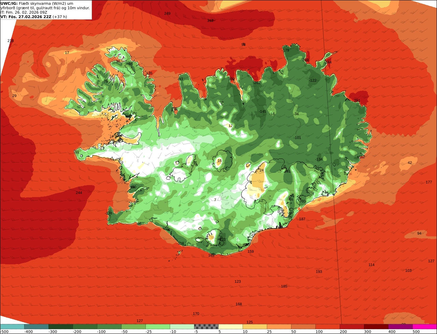
Task: Click the orange legend swatch between 25 and 50
Action: click(x=279, y=326)
